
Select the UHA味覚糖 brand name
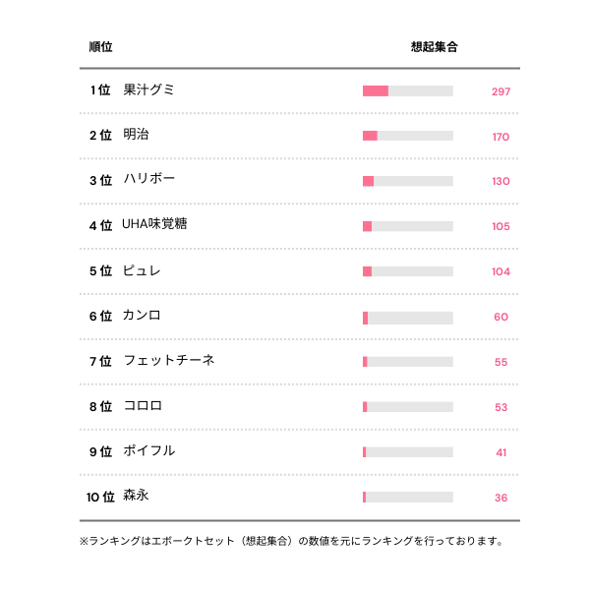154,224
